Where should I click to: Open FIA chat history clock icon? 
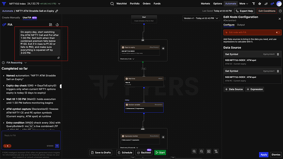click(57, 25)
